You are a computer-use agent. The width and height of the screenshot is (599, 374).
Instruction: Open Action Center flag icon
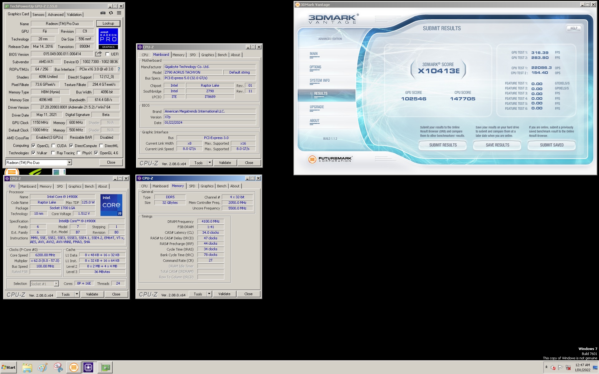pos(561,367)
